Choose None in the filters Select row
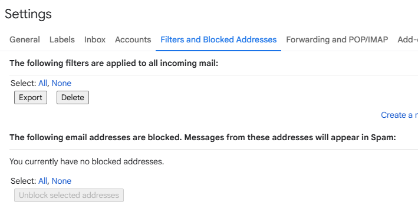Image resolution: width=418 pixels, height=215 pixels. pos(61,83)
